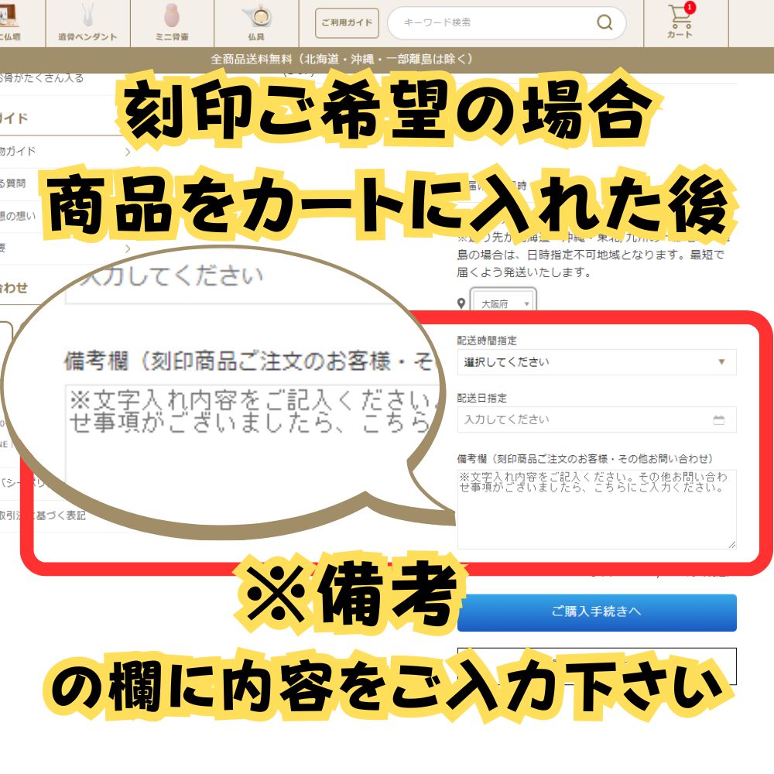The image size is (774, 774).
Task: Expand the sidebar chevron near 要
Action: click(128, 249)
